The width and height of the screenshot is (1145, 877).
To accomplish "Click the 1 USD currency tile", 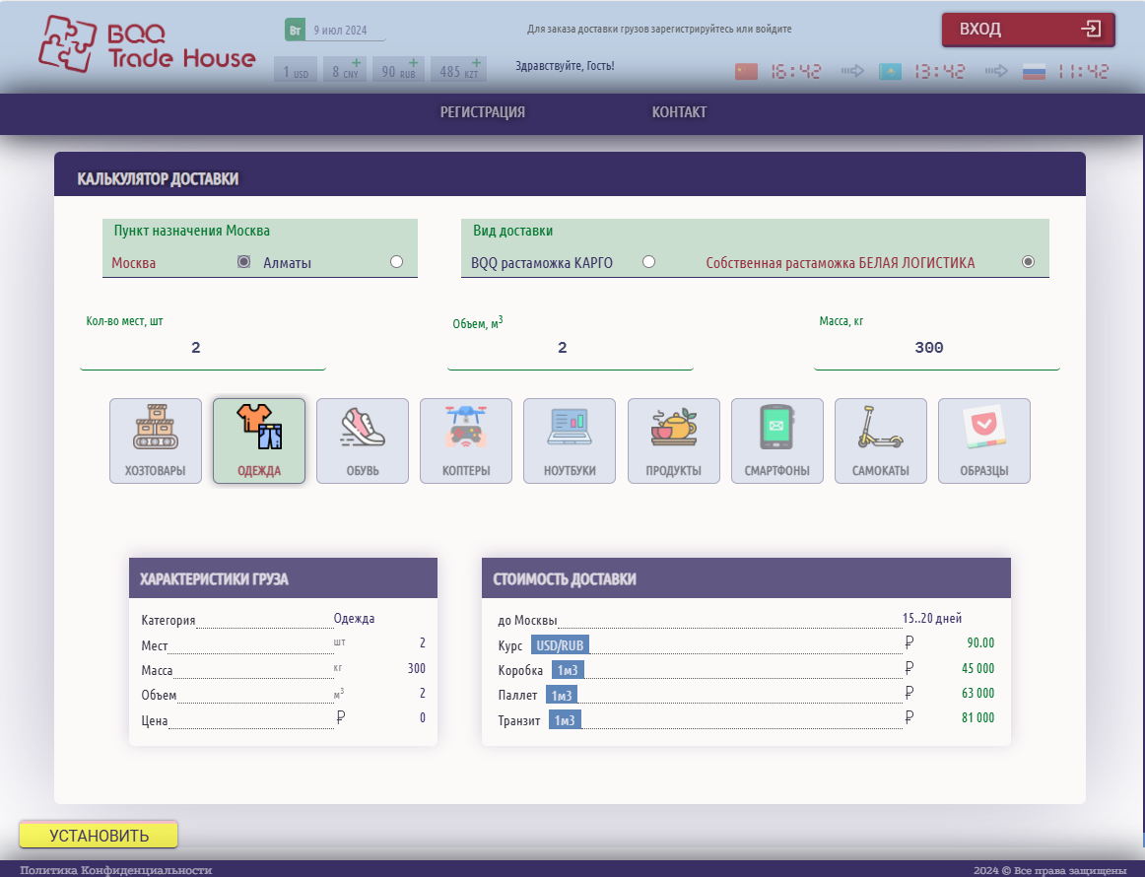I will point(296,70).
